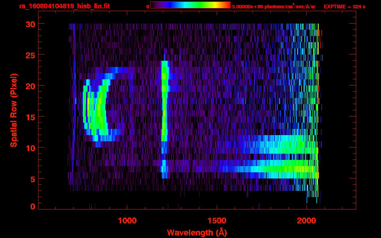Click the filename ra_160804104819_hisb_lin.fit title

64,6
